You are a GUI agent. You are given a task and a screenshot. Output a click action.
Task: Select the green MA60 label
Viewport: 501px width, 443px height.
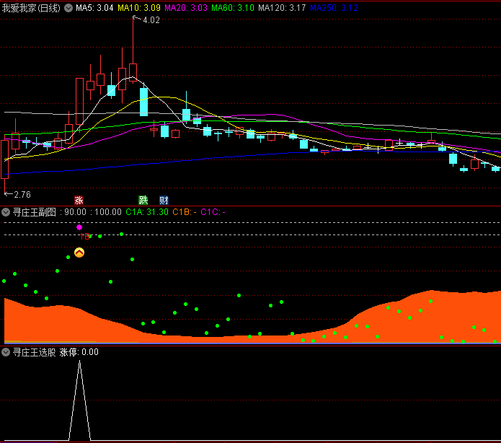coord(233,8)
